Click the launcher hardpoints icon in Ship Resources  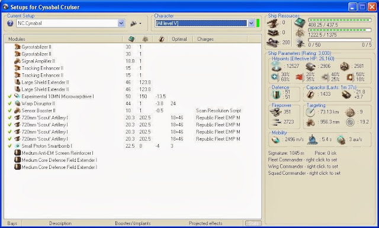click(x=273, y=32)
